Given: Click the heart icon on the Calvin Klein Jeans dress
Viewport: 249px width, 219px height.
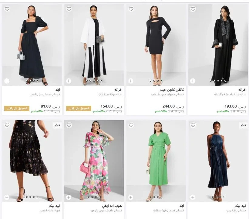Looking at the screenshot, I should pyautogui.click(x=131, y=9).
